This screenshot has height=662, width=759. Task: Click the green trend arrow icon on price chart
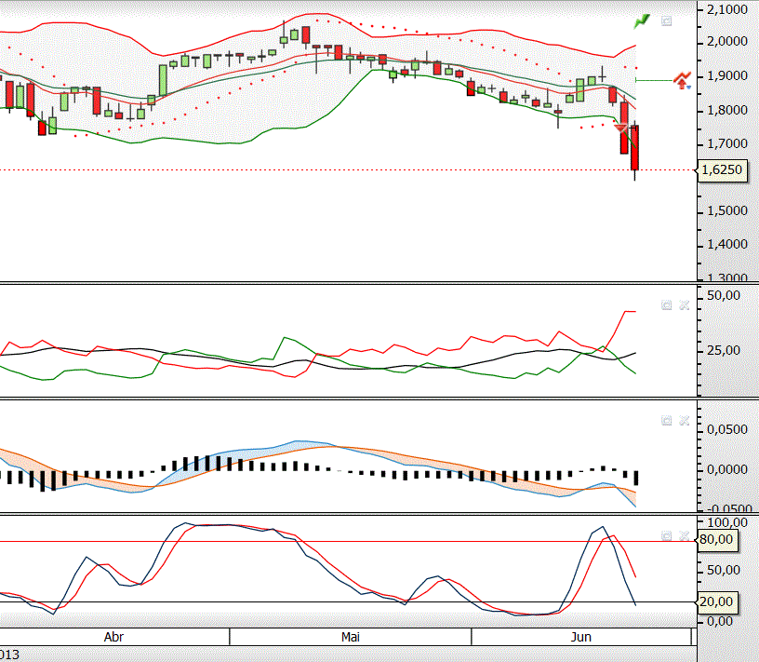642,21
